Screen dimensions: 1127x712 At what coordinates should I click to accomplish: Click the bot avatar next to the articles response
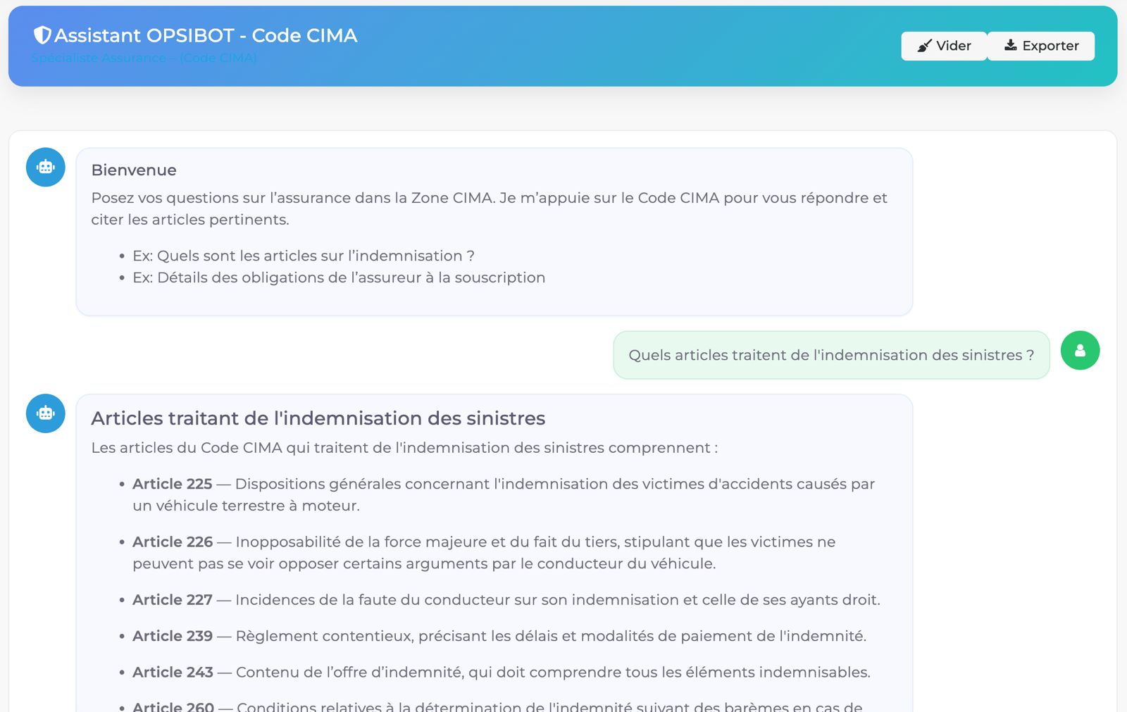point(46,413)
